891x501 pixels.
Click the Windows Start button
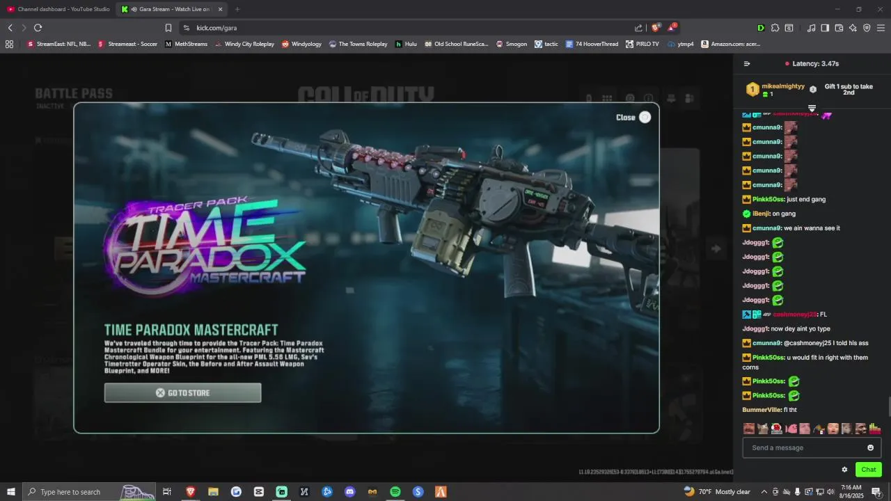coord(10,492)
